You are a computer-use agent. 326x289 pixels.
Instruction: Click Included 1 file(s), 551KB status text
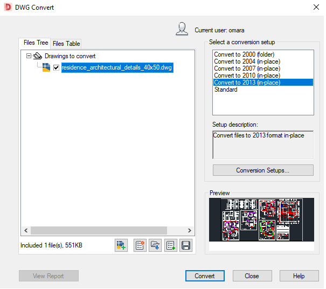pyautogui.click(x=51, y=245)
